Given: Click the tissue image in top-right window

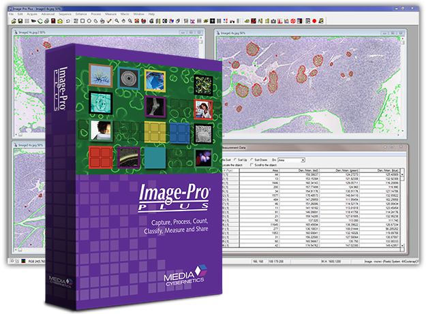Looking at the screenshot, I should [308, 85].
